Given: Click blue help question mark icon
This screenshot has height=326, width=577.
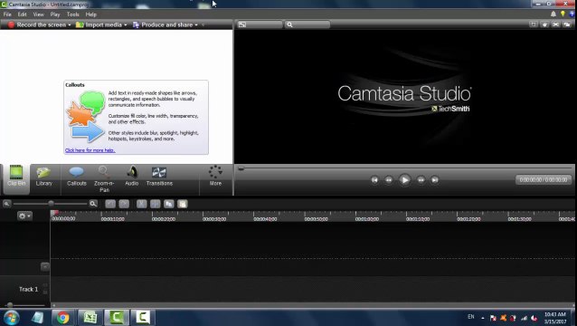Looking at the screenshot, I should pyautogui.click(x=572, y=14).
